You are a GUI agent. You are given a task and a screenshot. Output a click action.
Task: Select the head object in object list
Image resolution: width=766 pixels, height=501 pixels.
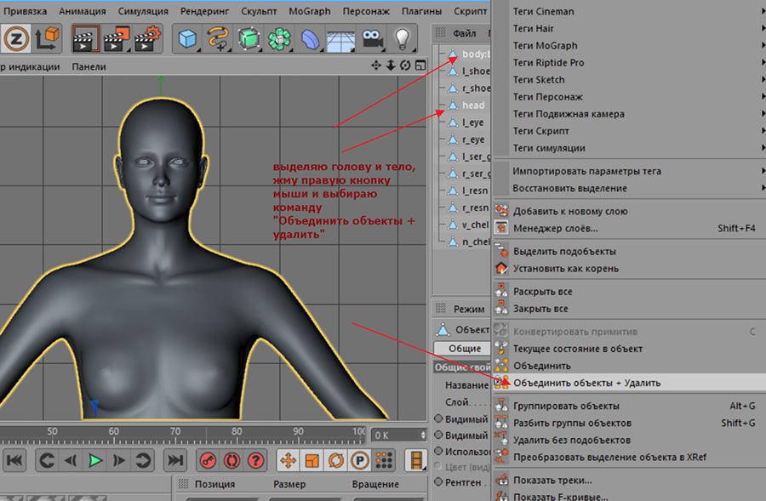[473, 105]
